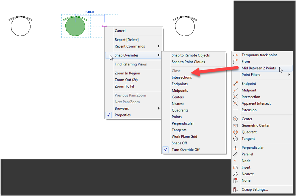Click the Osnap Settings magnet icon
This screenshot has width=296, height=196.
tap(236, 190)
